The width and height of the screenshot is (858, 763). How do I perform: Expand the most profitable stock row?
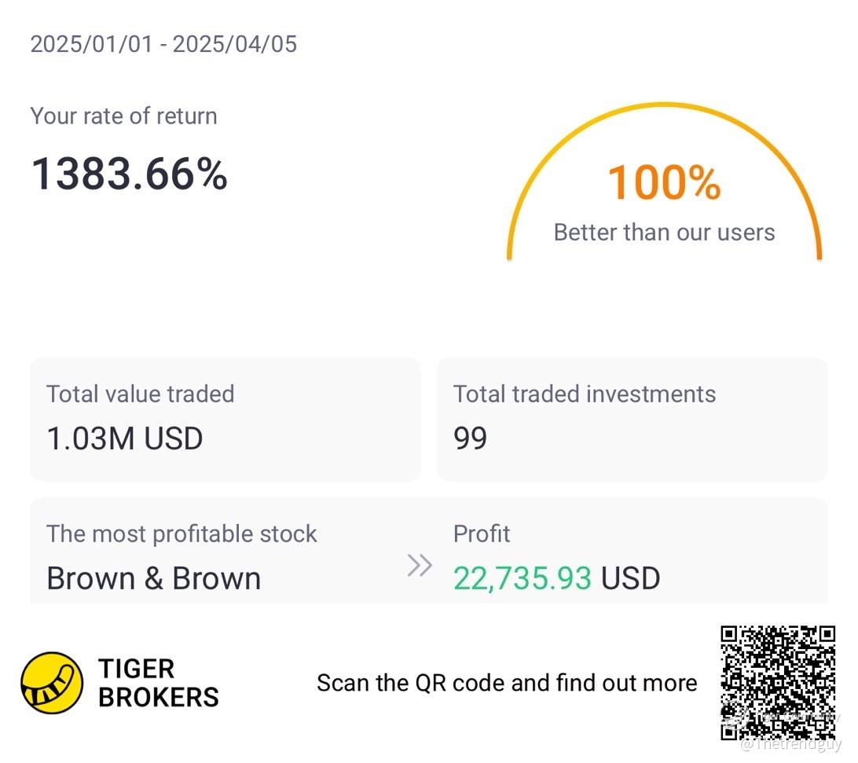tap(429, 551)
